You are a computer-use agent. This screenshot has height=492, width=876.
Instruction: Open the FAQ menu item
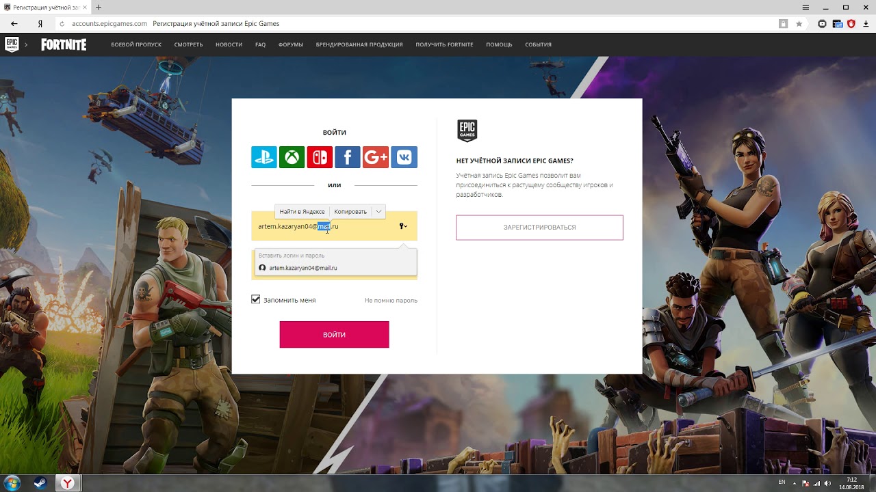[x=260, y=44]
